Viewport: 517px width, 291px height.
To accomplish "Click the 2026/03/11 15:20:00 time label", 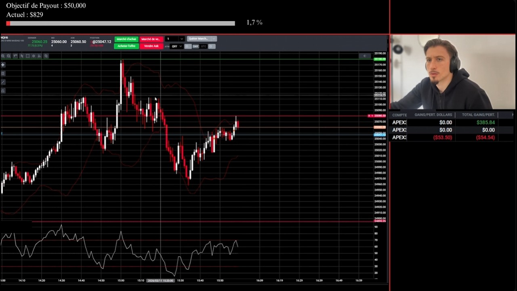I will tap(160, 280).
